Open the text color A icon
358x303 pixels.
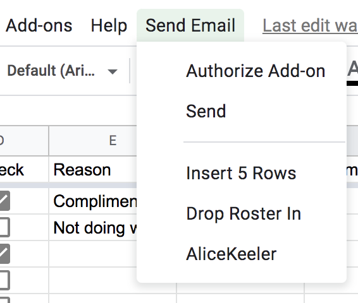(352, 72)
